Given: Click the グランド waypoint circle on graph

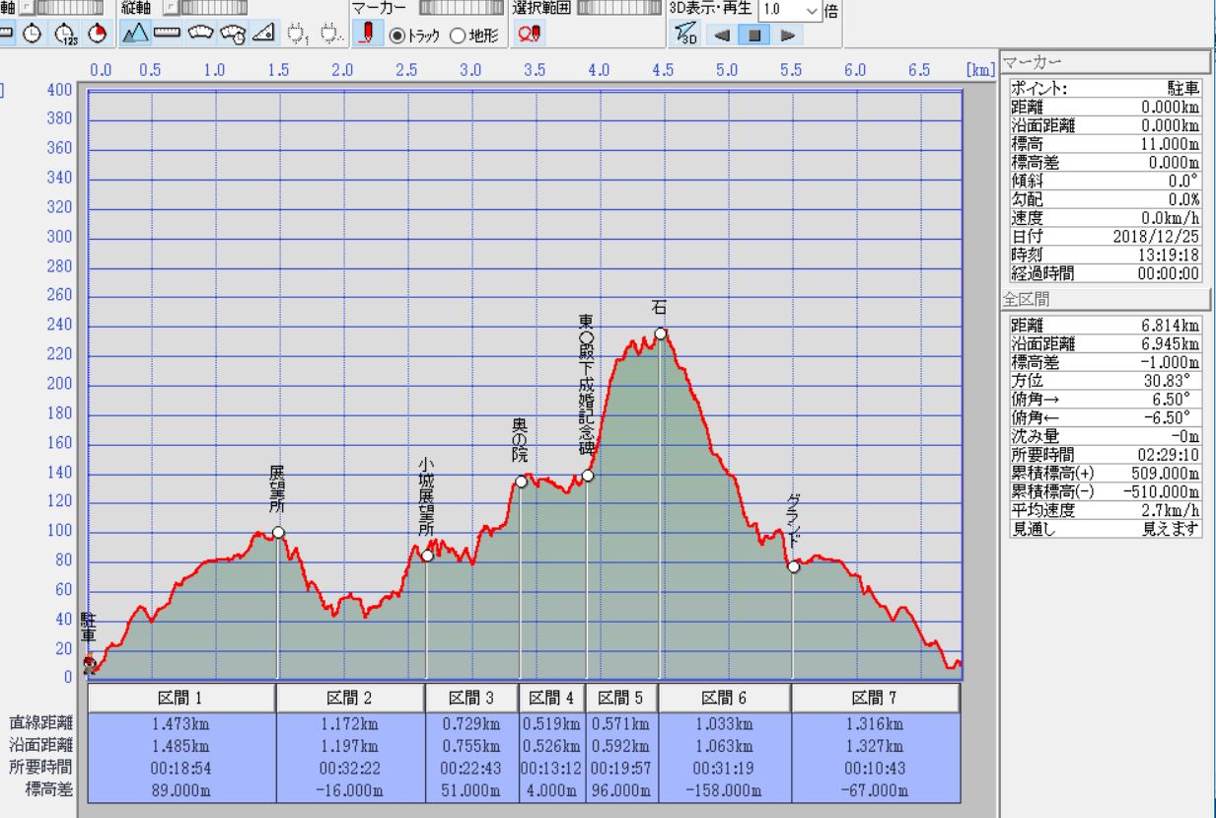Looking at the screenshot, I should tap(793, 566).
